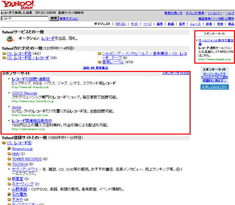Click the icon beside Amazon.co.jp listing
Viewport: 235px width, 205px height.
pos(9,149)
